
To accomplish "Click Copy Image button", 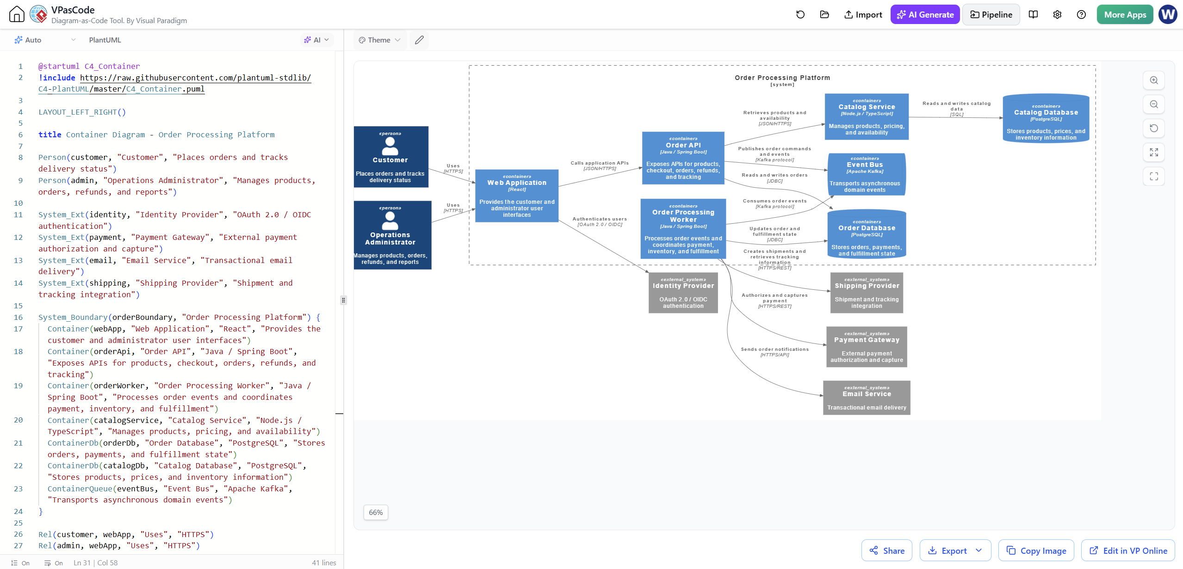I will (x=1036, y=551).
